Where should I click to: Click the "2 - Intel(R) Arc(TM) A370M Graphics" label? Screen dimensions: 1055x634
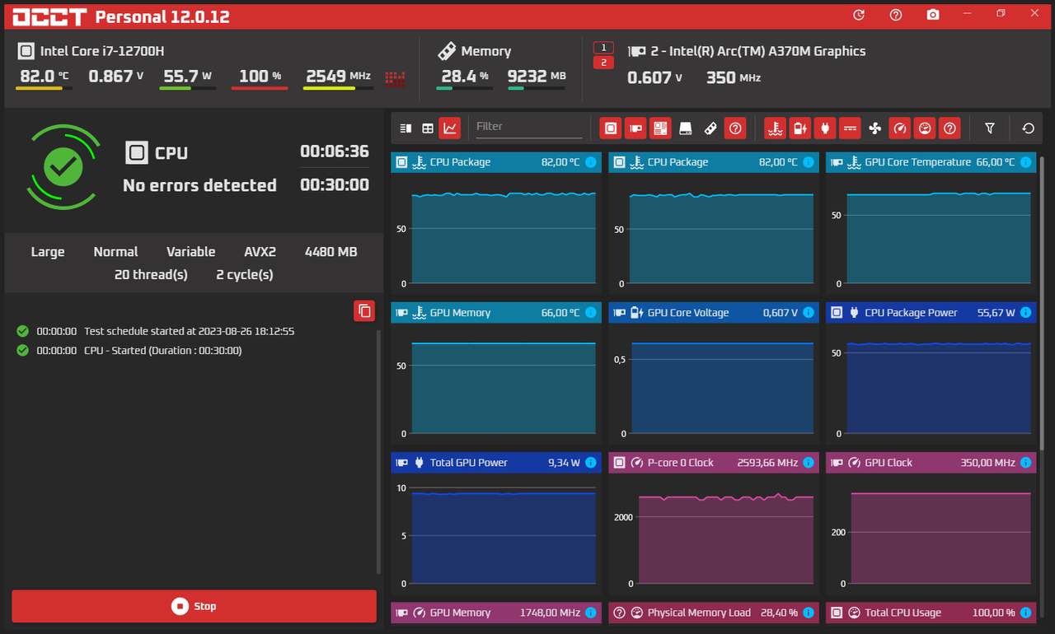758,51
